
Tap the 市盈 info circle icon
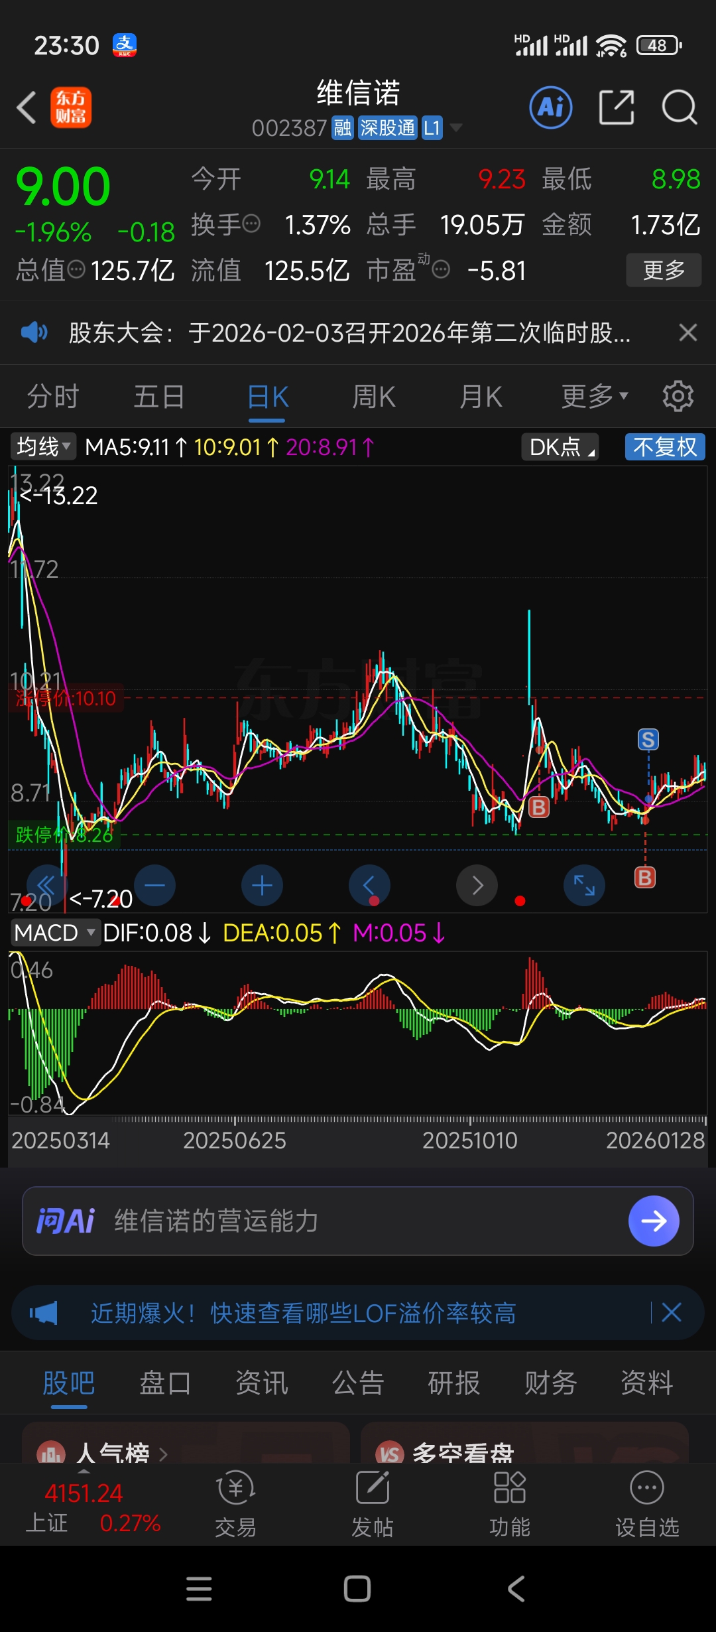[441, 269]
